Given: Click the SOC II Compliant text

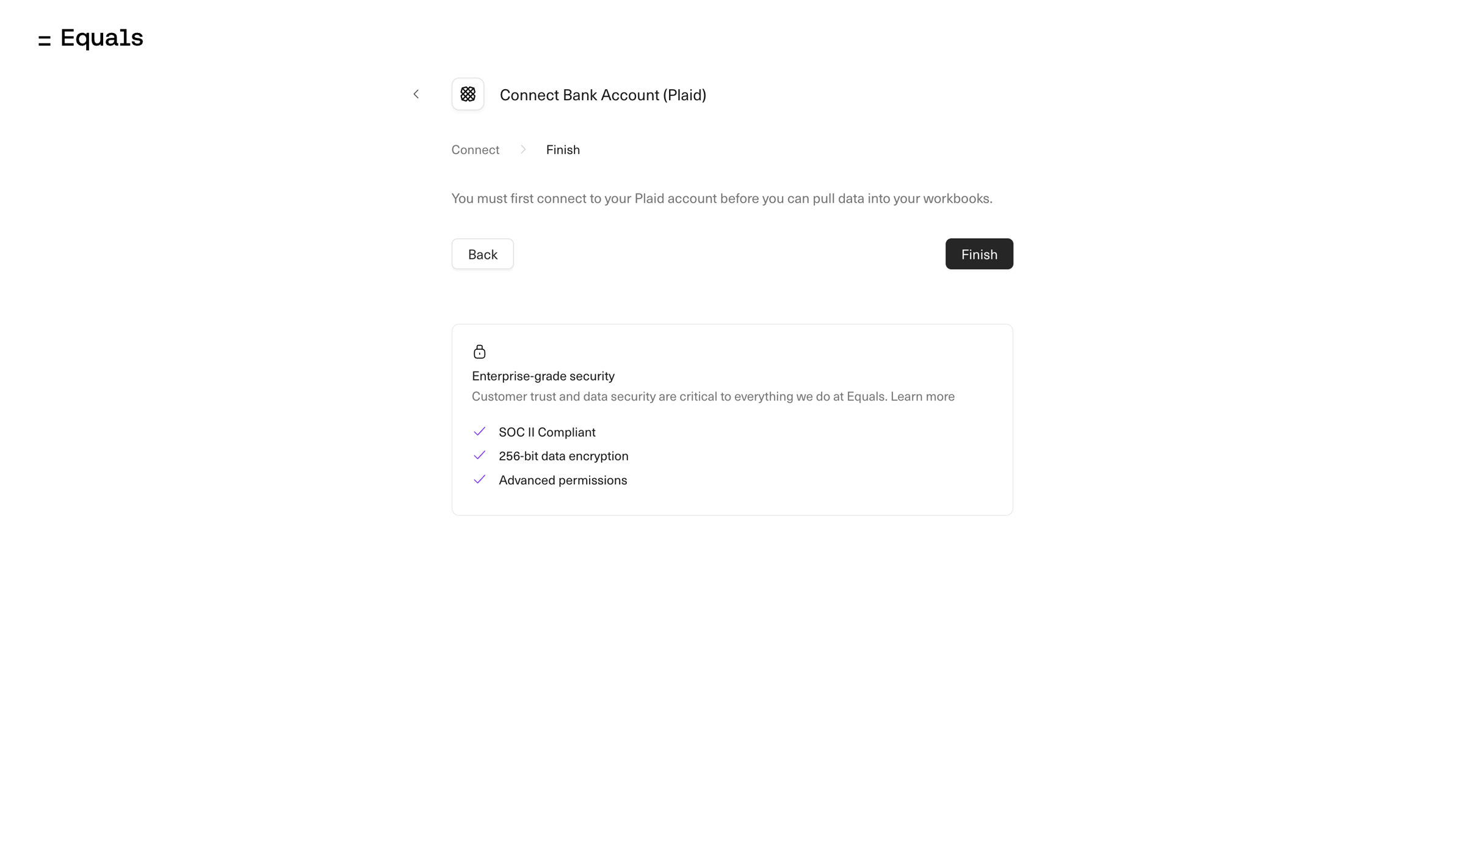Looking at the screenshot, I should 547,432.
